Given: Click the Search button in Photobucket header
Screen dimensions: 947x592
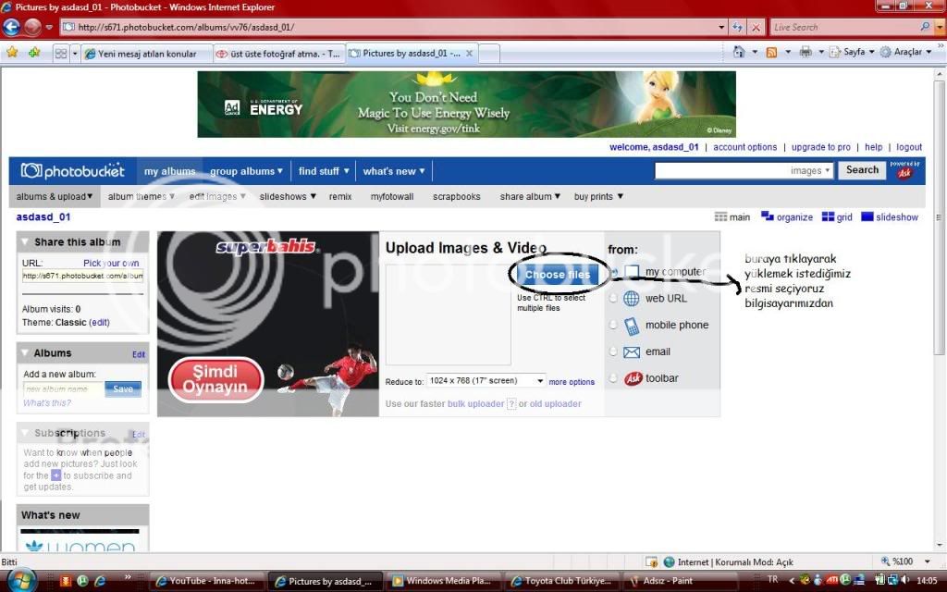Looking at the screenshot, I should coord(862,170).
